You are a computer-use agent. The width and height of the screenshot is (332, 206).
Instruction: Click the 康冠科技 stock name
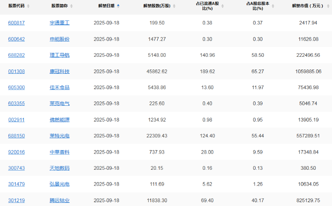click(59, 71)
